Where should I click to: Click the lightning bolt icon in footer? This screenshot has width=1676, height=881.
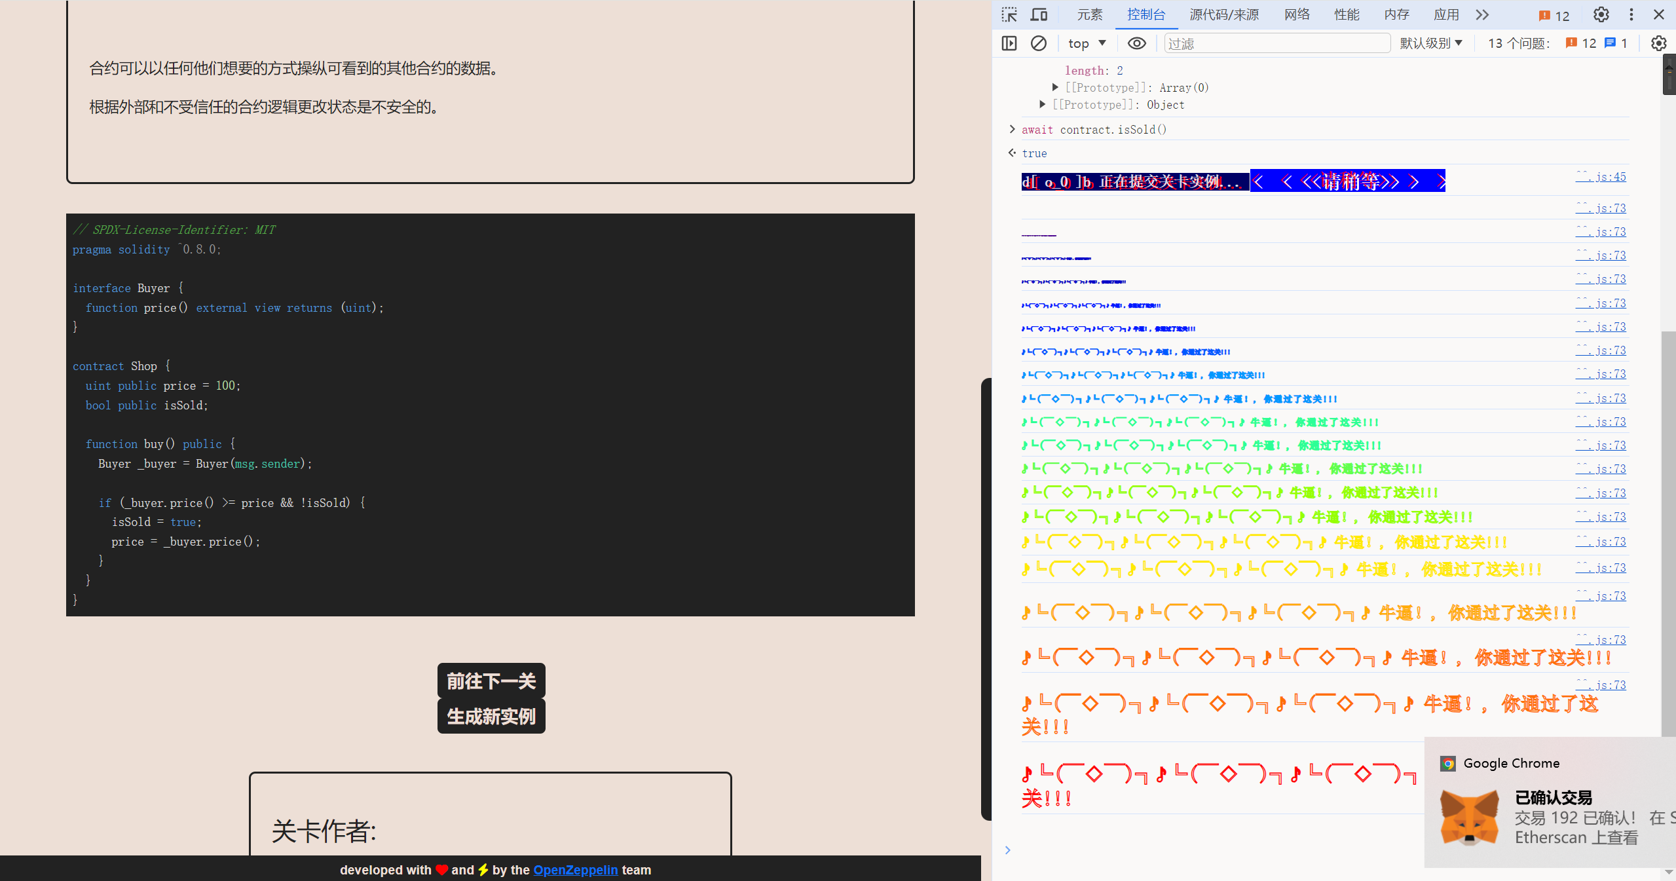tap(483, 870)
